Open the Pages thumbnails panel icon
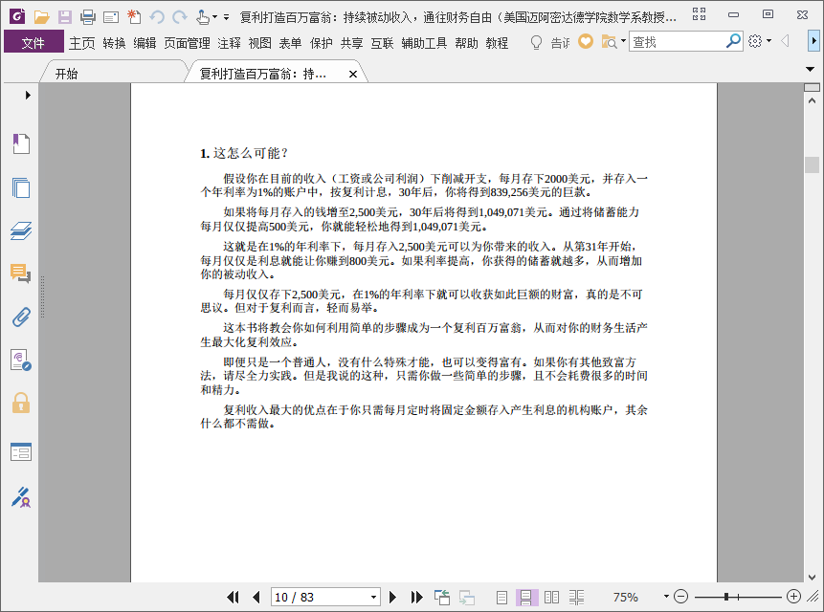 click(x=21, y=187)
